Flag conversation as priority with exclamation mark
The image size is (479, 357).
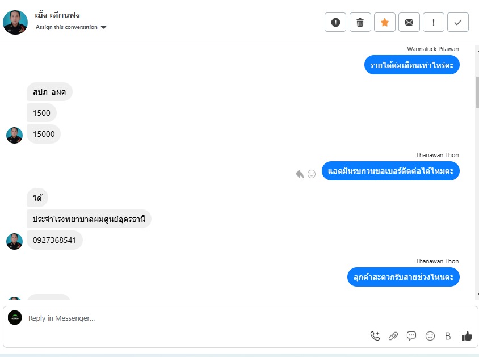point(433,22)
